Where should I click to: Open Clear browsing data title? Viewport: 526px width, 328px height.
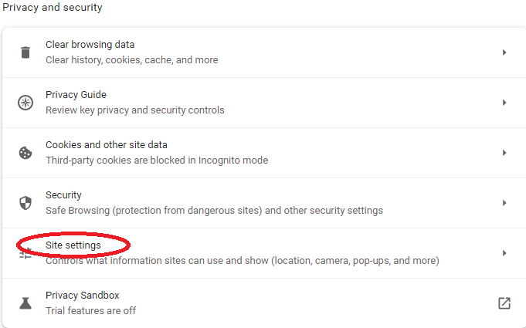pos(90,45)
